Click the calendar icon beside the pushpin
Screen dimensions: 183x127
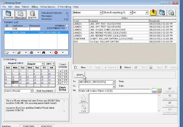[162, 13]
